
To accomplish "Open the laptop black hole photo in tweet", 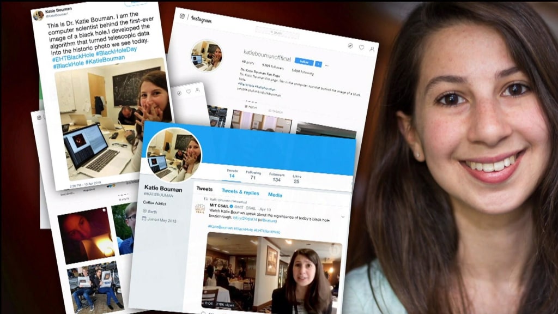I will [x=113, y=119].
